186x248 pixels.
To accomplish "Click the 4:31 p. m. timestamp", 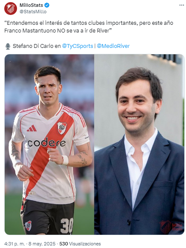I will 14,244.
